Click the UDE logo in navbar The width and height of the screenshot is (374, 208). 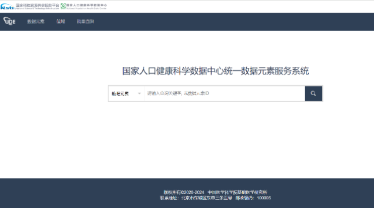10,21
